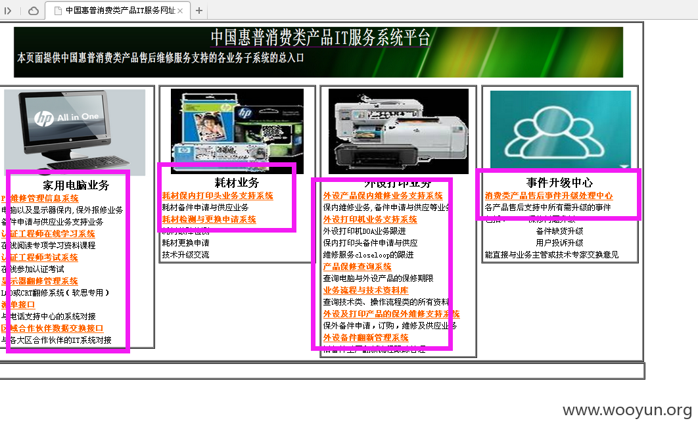Click the text 保内打印头备件申请与供应
The image size is (698, 429).
(x=371, y=243)
